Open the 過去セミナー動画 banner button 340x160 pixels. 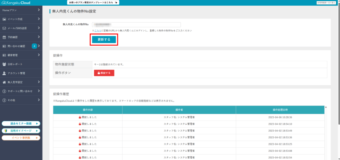(21, 124)
